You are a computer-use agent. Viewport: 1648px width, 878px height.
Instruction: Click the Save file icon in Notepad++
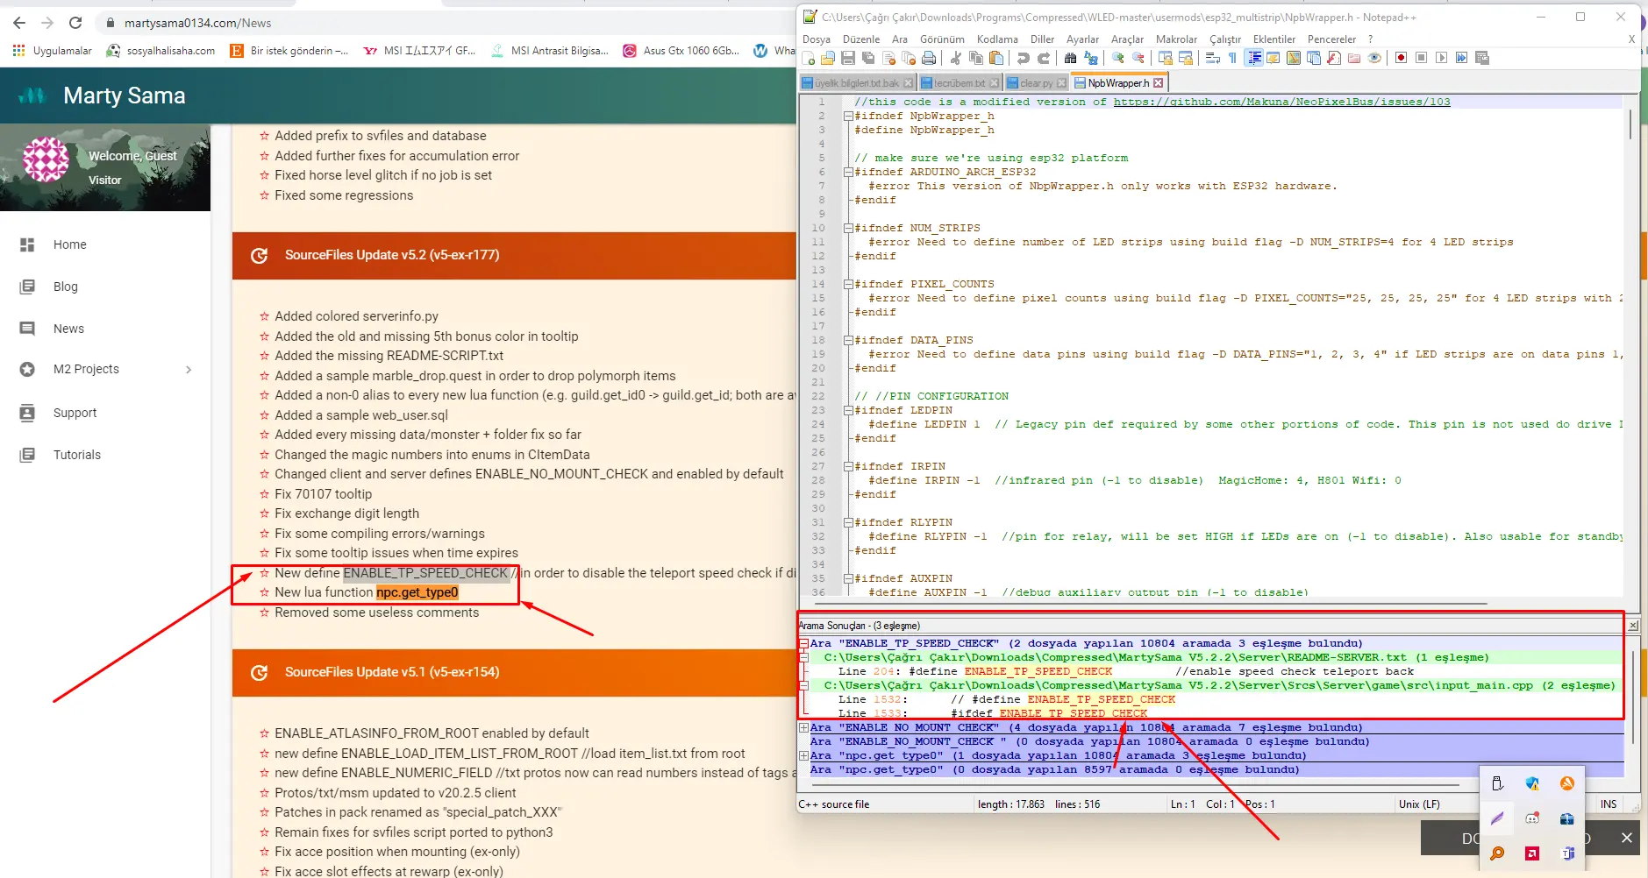(x=847, y=58)
